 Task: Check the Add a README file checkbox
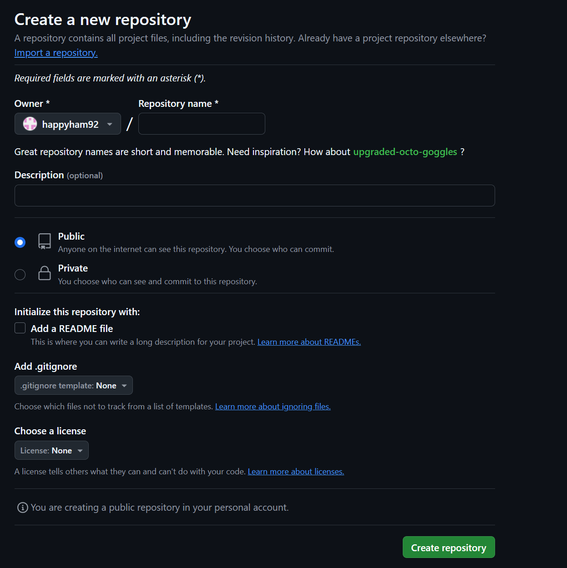tap(20, 328)
